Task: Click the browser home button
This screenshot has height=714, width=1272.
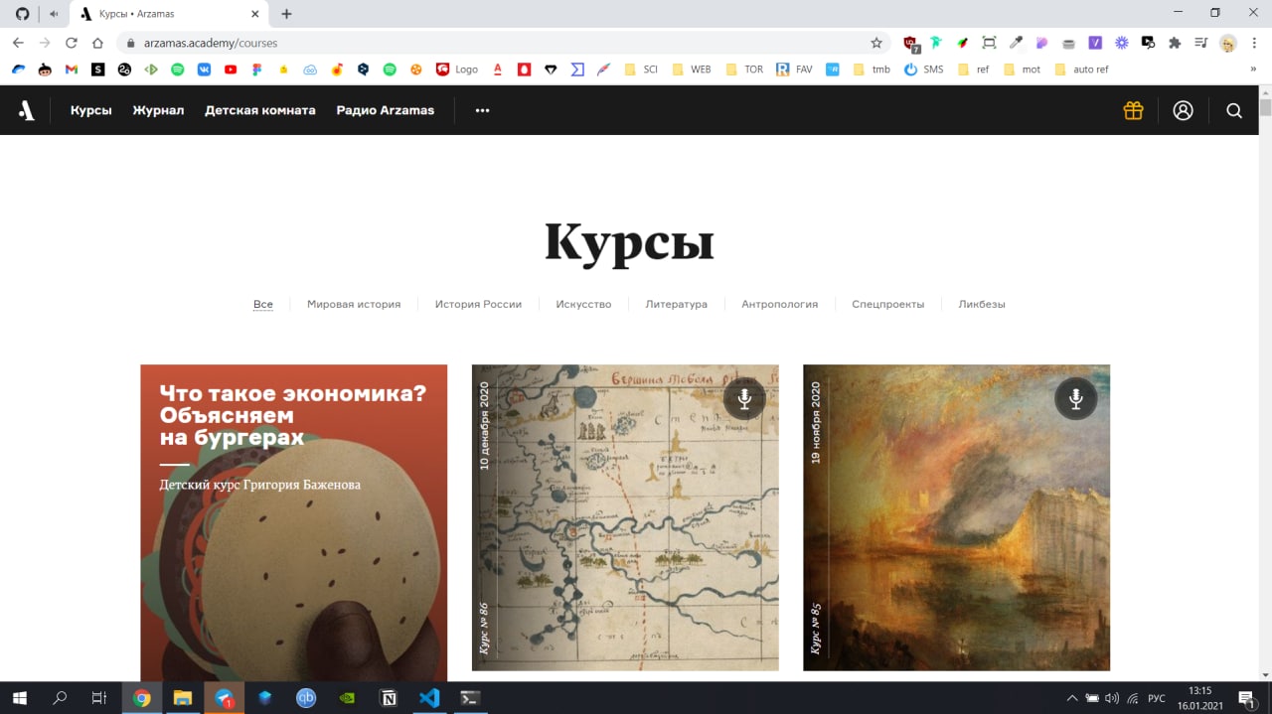Action: coord(97,43)
